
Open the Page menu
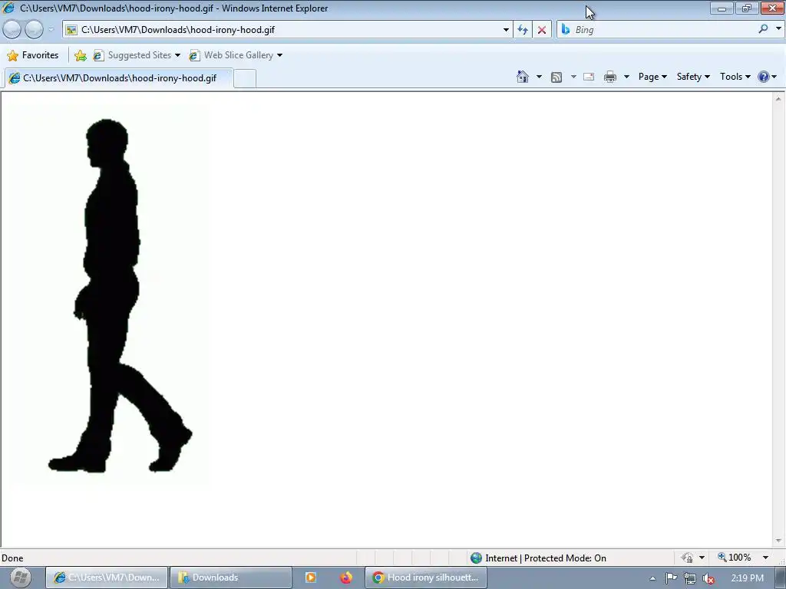point(652,77)
